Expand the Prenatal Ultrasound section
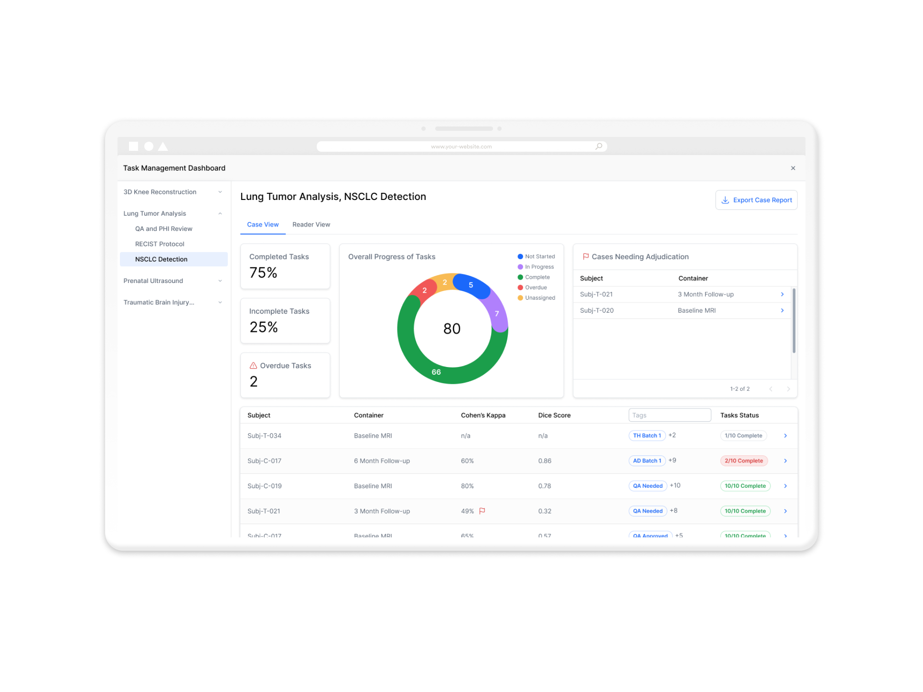 (x=220, y=281)
